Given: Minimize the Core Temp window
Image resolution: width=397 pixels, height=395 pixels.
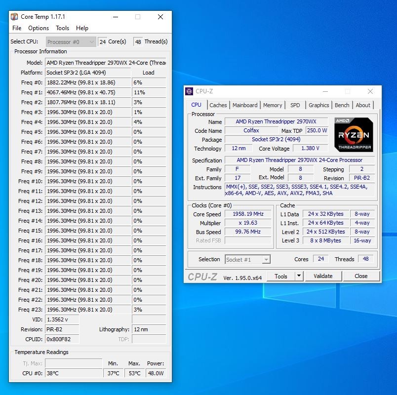Looking at the screenshot, I should coord(116,17).
